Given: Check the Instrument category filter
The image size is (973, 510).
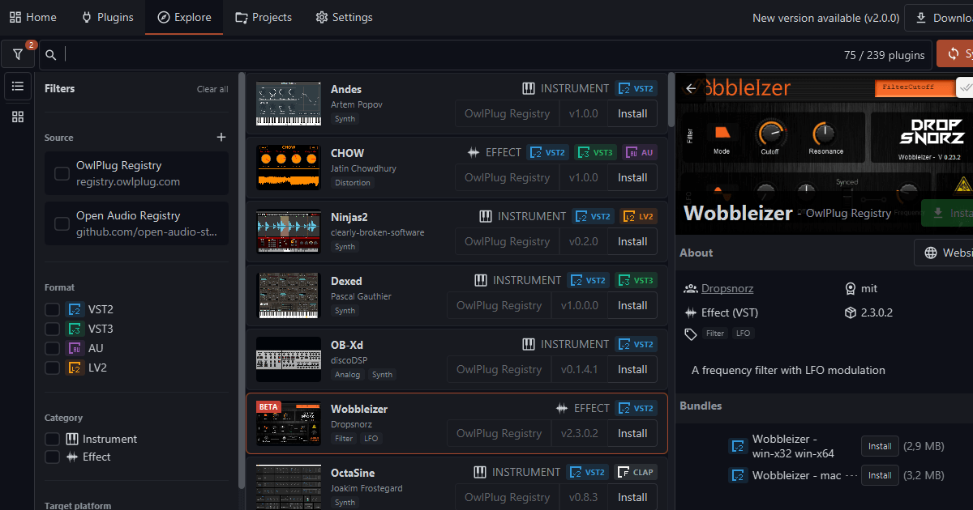Looking at the screenshot, I should [52, 439].
